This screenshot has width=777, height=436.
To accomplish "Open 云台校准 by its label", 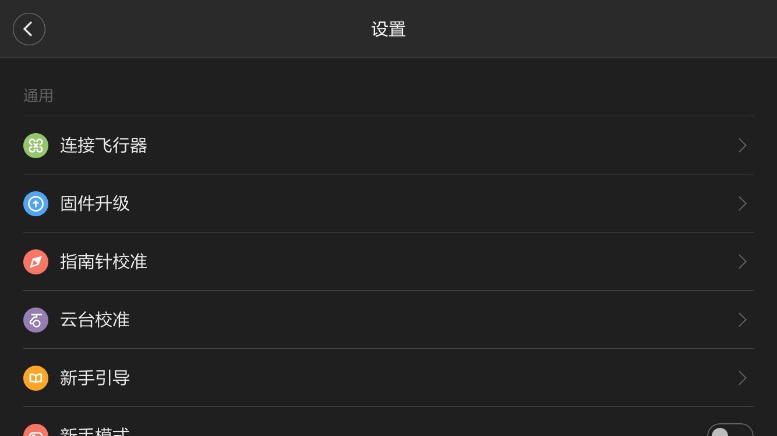I will (95, 320).
